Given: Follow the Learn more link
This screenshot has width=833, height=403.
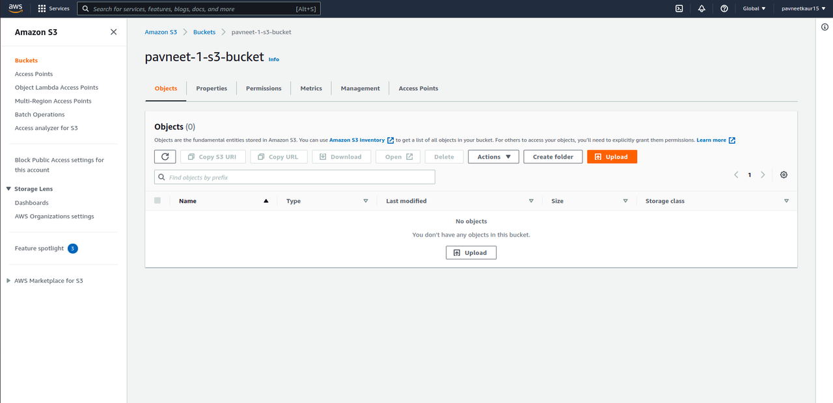Looking at the screenshot, I should pos(711,140).
